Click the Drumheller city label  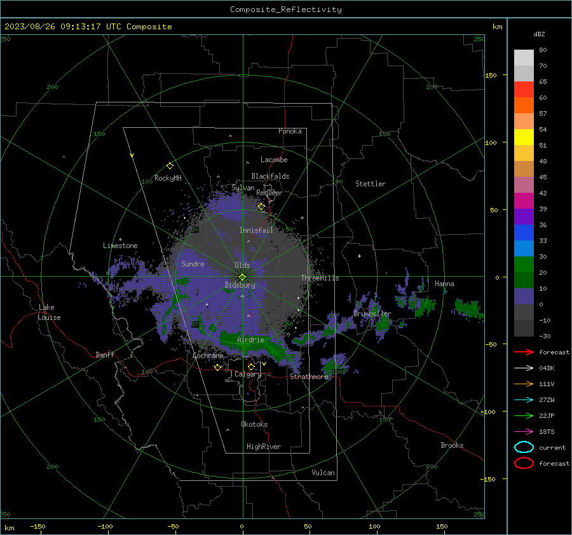[372, 314]
